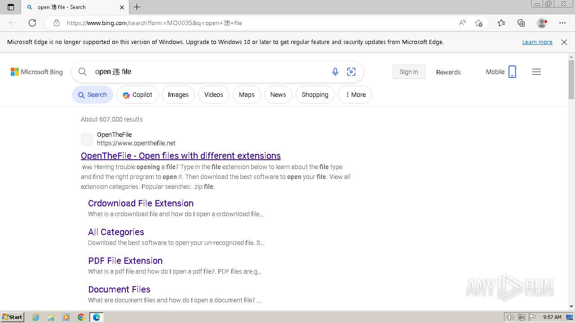Image resolution: width=575 pixels, height=323 pixels.
Task: Open the Favorites list
Action: 501,23
